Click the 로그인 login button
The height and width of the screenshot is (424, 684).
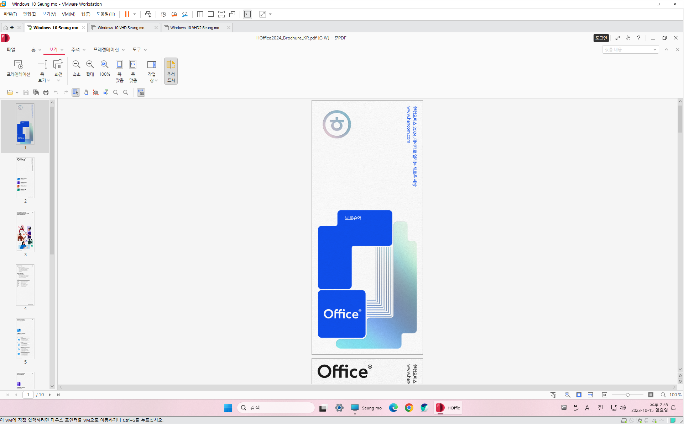601,38
